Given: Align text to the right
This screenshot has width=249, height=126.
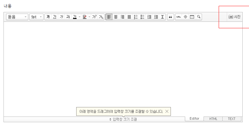Looking at the screenshot, I should (x=122, y=17).
